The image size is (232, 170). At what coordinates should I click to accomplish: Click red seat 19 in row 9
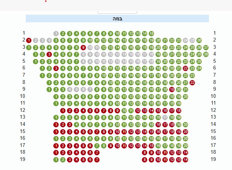tap(172, 90)
